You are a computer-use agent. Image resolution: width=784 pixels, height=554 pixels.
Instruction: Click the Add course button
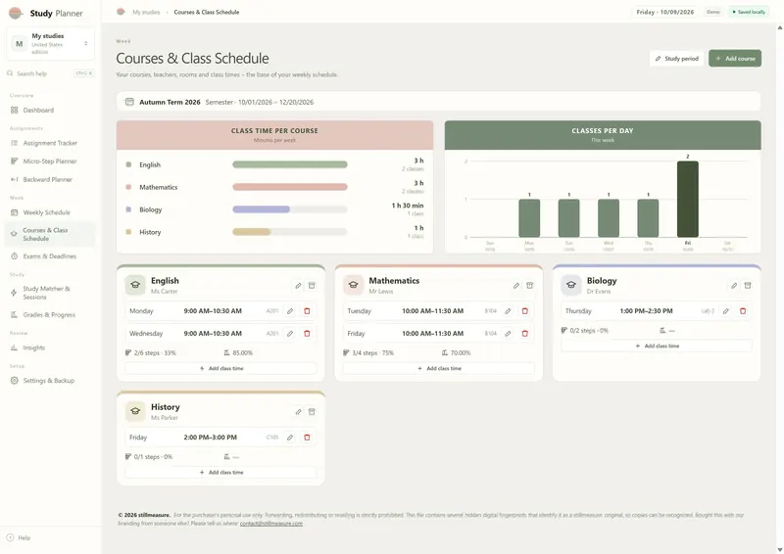(x=735, y=59)
